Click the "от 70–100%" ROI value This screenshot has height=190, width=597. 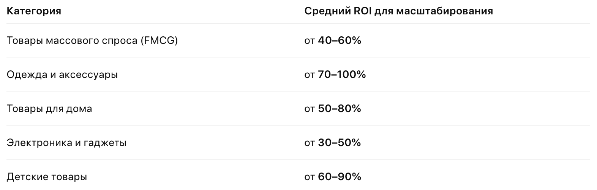coord(335,75)
